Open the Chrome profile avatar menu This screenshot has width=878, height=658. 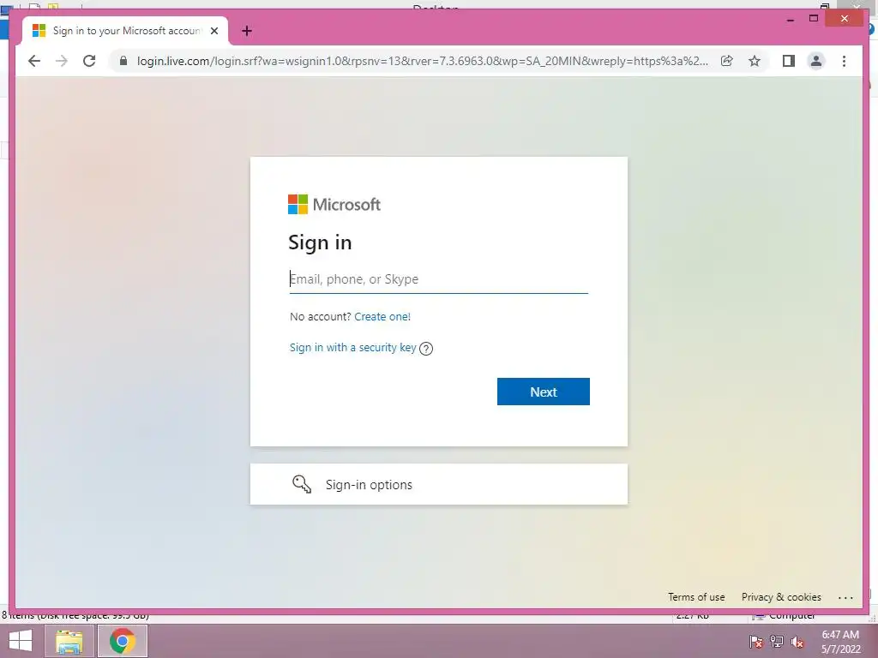816,61
